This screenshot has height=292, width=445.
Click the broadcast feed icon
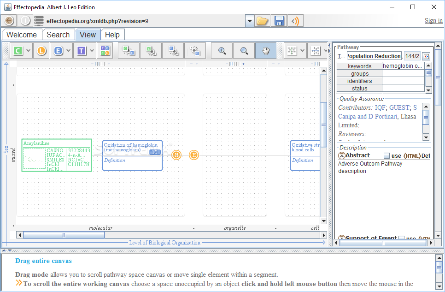295,21
